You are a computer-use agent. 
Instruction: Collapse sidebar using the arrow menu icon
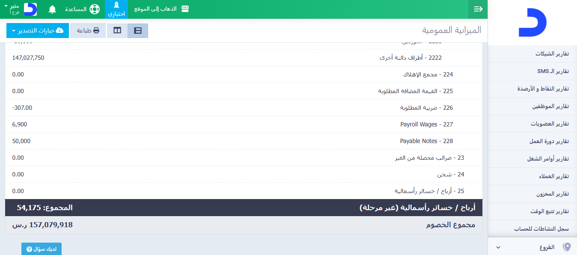coord(478,9)
